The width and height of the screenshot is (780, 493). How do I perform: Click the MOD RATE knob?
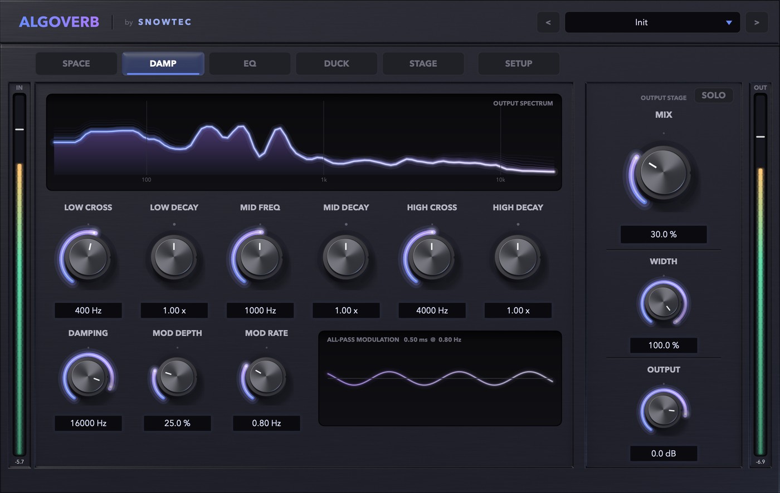coord(266,377)
